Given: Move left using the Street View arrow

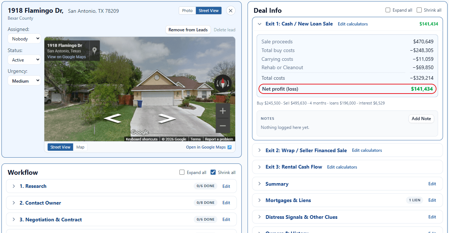Looking at the screenshot, I should (112, 118).
